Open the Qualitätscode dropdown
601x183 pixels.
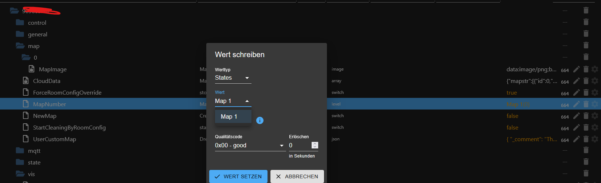250,146
